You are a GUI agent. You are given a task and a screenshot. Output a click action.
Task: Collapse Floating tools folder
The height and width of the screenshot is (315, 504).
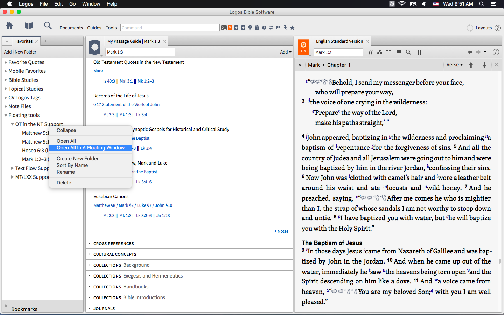click(x=6, y=115)
